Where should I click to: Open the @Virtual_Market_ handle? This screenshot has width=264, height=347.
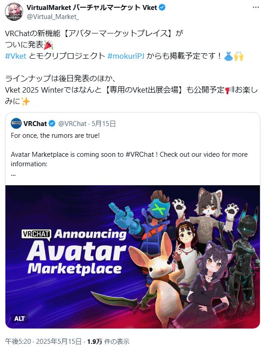53,17
